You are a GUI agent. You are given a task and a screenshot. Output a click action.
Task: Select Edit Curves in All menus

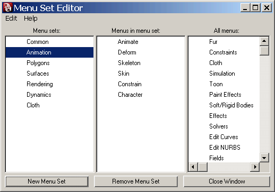[224, 137]
